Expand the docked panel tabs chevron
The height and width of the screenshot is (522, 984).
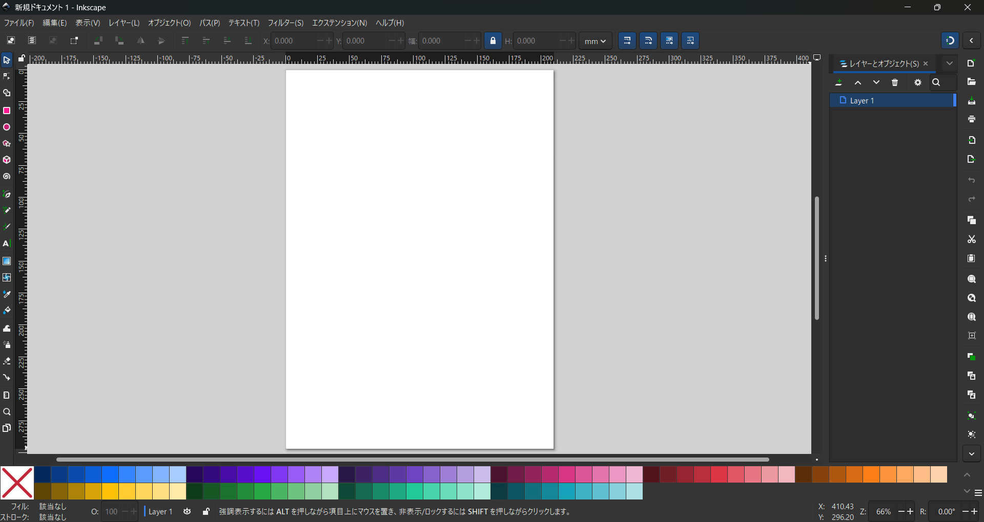[x=950, y=63]
